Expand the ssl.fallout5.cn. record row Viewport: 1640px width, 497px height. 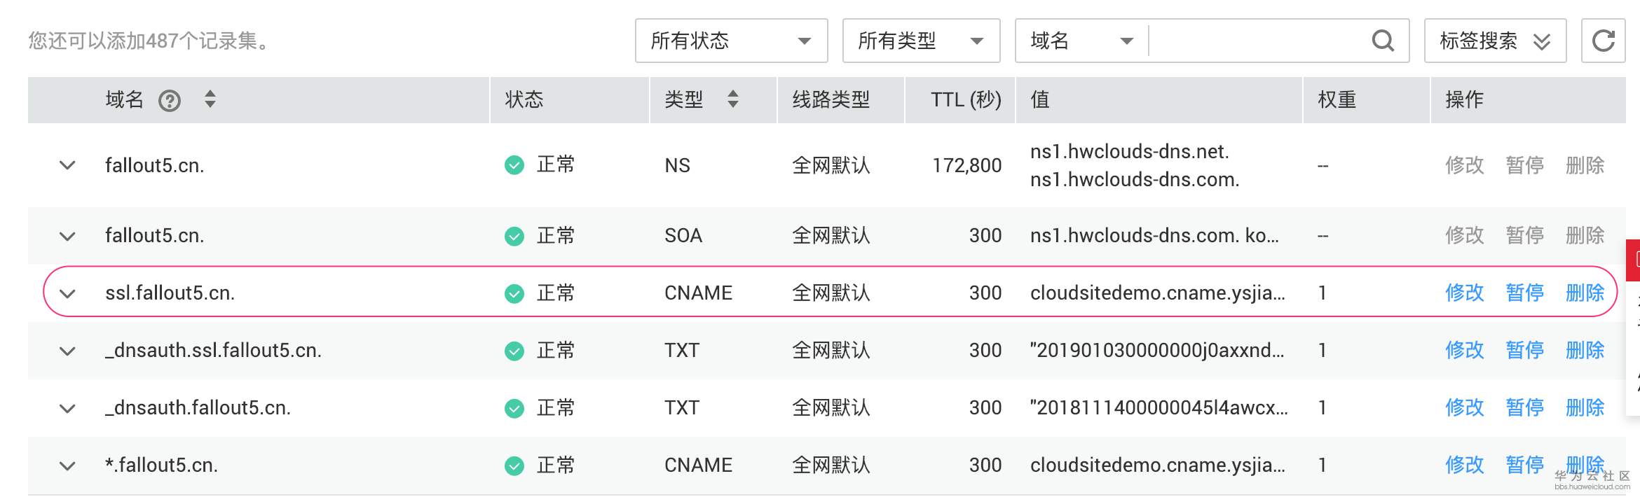pyautogui.click(x=67, y=293)
